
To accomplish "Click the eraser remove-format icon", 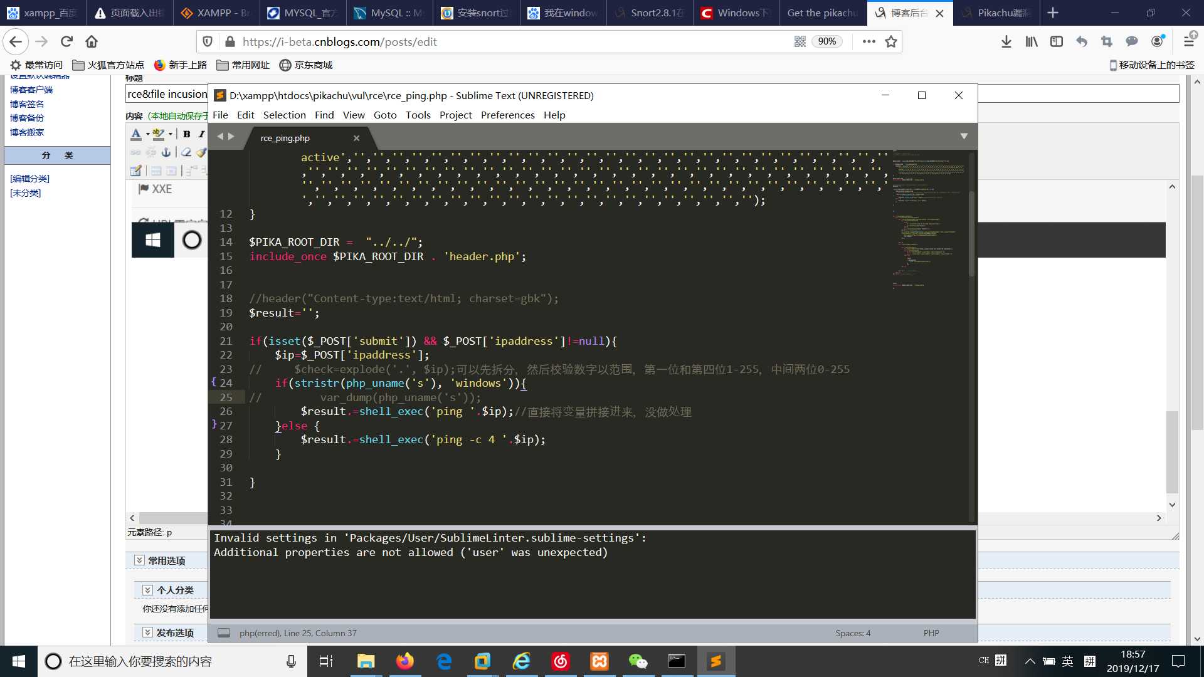I will coord(186,152).
